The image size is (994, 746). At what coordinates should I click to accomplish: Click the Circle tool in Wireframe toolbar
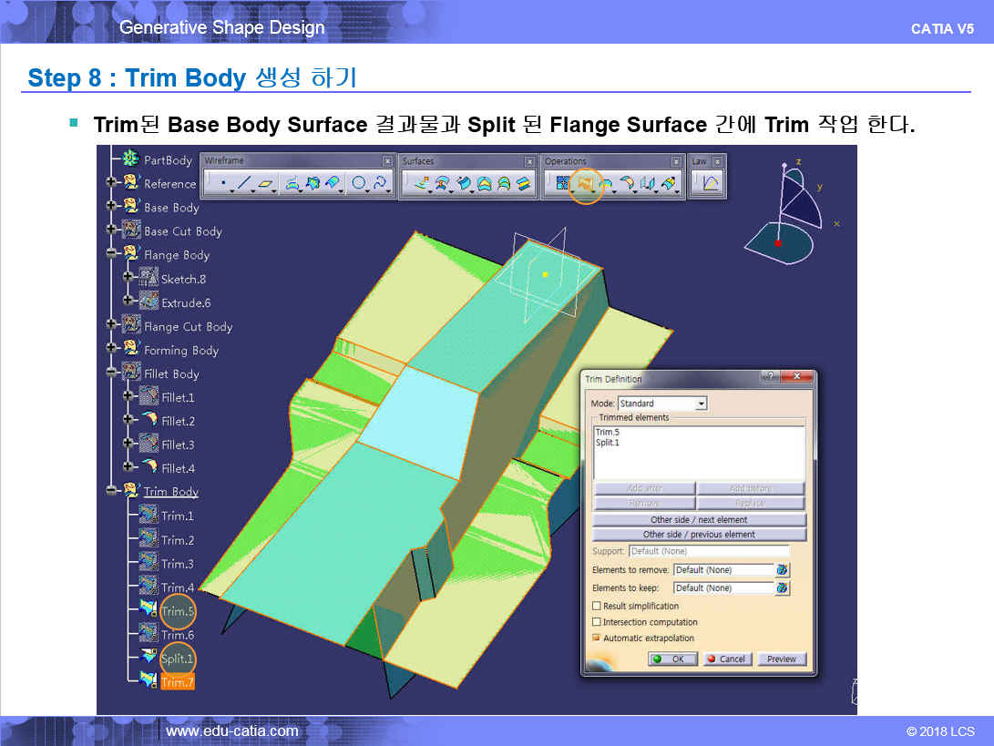click(358, 184)
